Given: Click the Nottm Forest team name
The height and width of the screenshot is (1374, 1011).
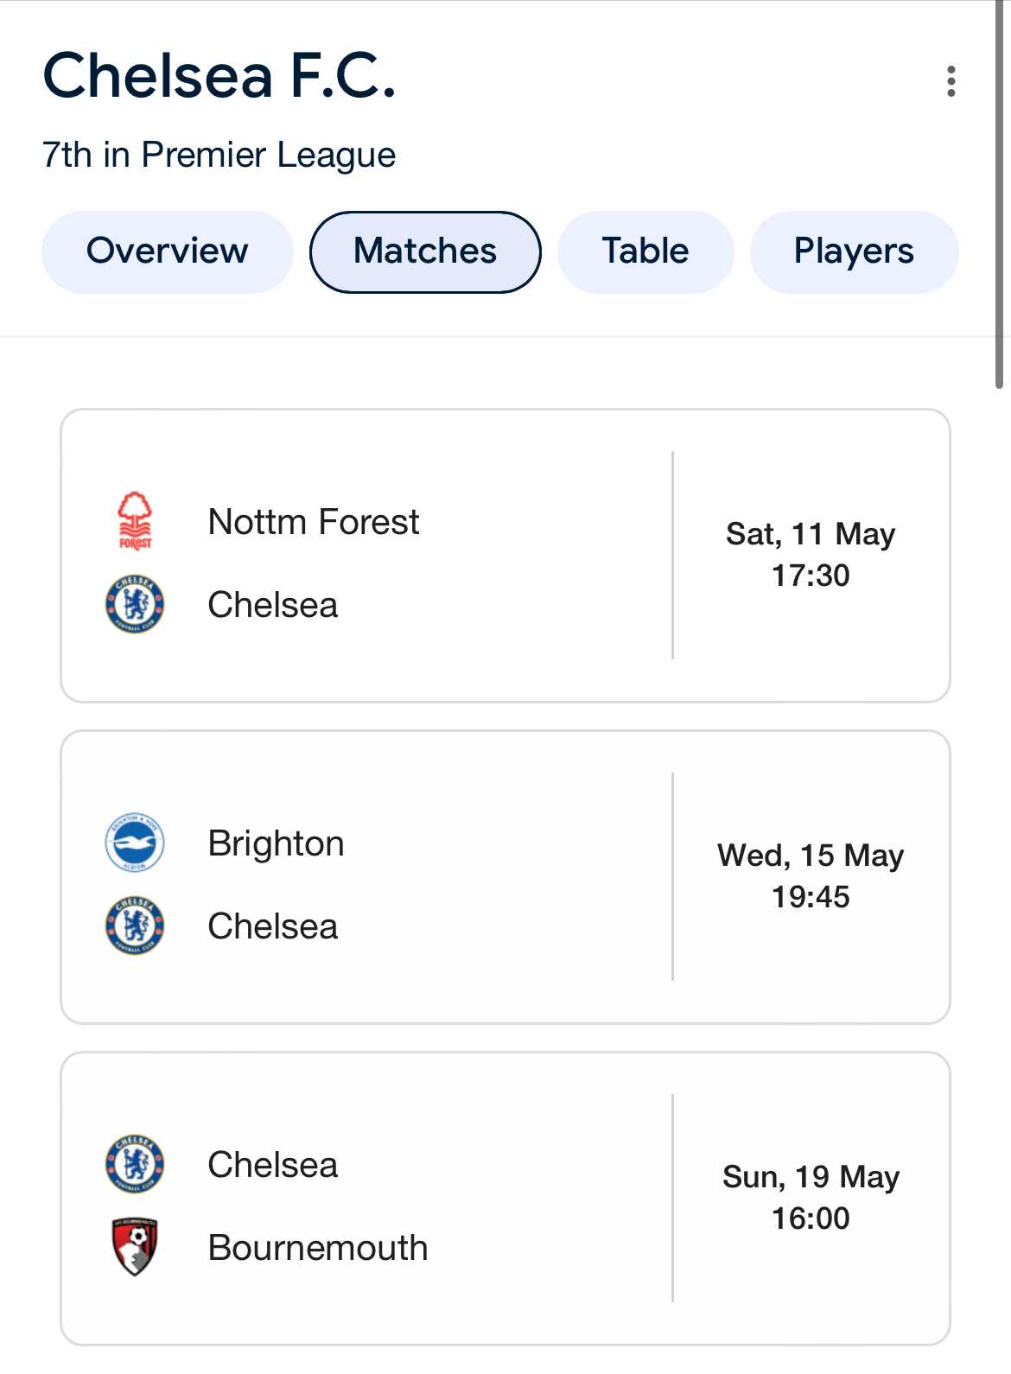Looking at the screenshot, I should (x=314, y=522).
